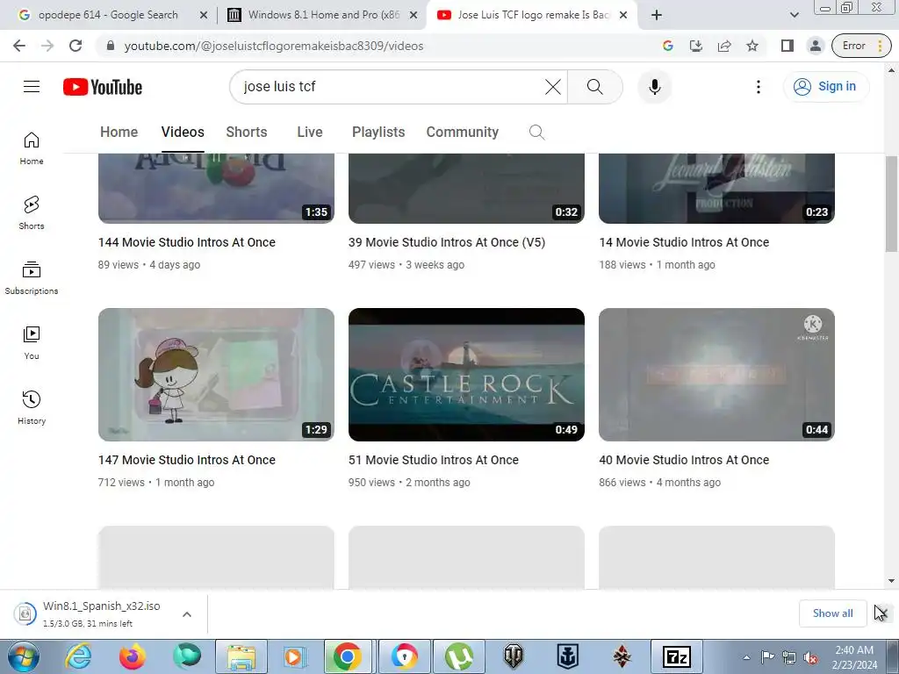Viewport: 899px width, 674px height.
Task: Open the YouTube hamburger guide menu
Action: (32, 87)
